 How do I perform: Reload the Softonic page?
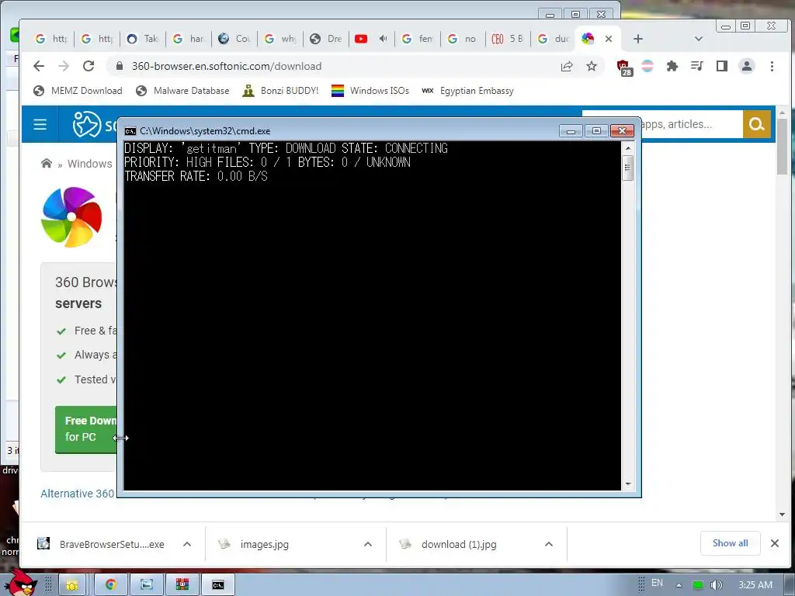tap(89, 66)
